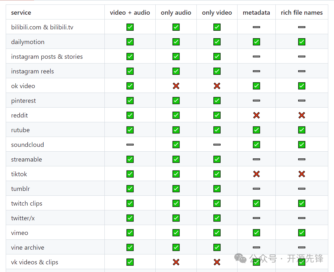334x272 pixels.
Task: Select the 'instagram posts & stories' cell
Action: (x=55, y=56)
